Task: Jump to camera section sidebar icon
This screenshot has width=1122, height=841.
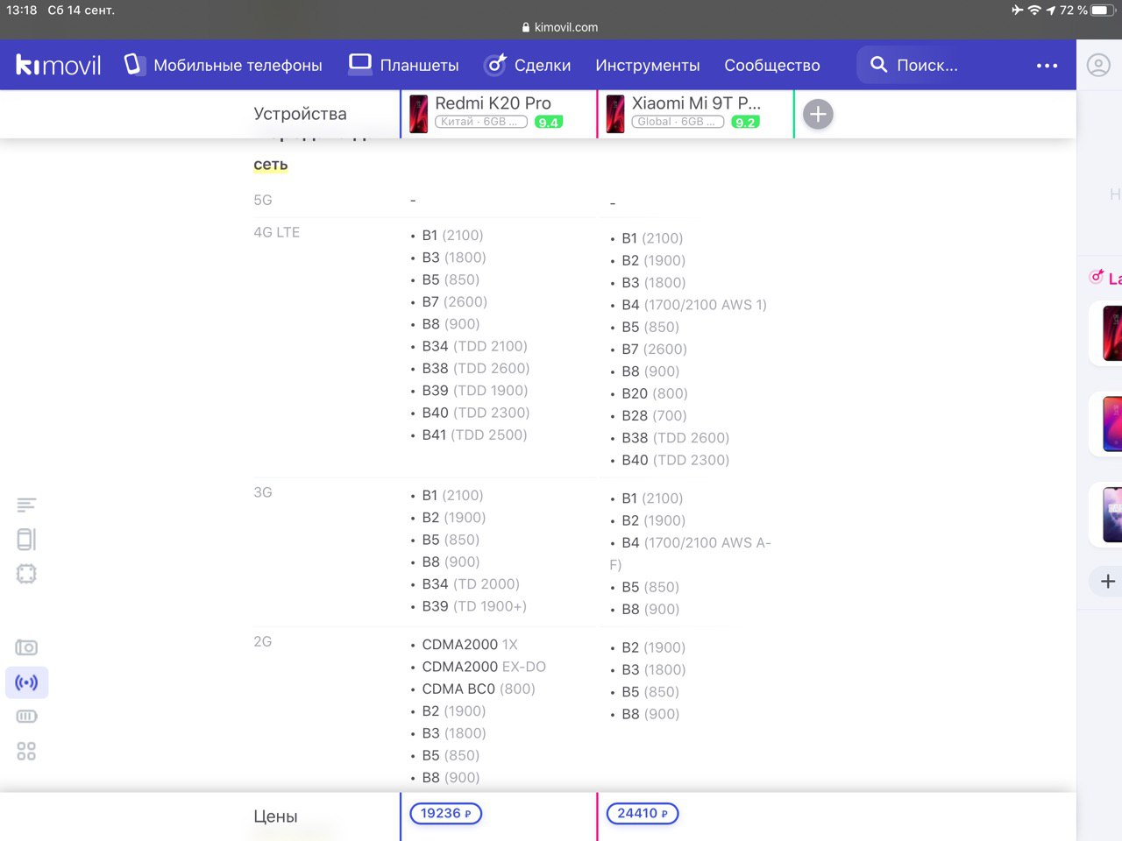Action: [26, 647]
